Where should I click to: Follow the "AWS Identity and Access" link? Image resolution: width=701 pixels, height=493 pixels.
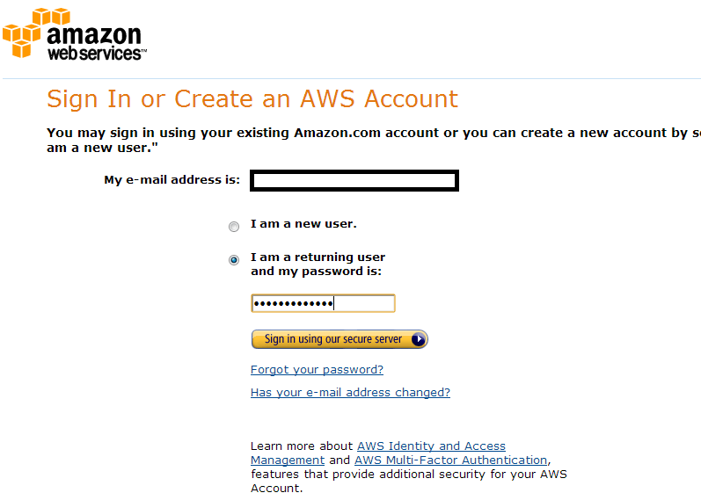tap(431, 446)
